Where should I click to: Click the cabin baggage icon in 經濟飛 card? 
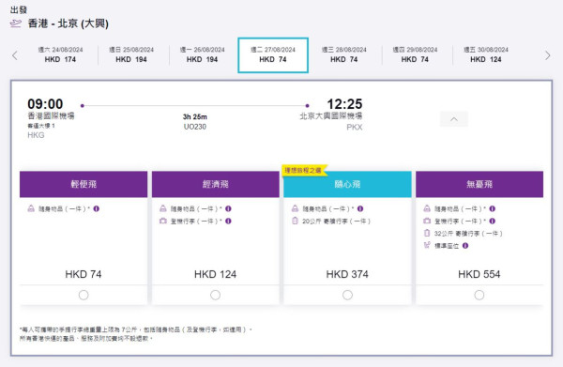pos(163,221)
